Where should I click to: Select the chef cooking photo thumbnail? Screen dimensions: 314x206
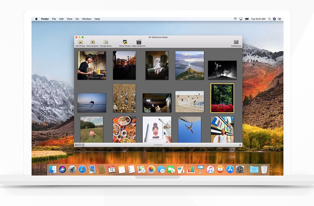(x=91, y=66)
